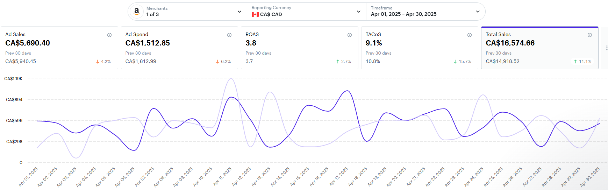Select the Total Sales metric card
This screenshot has width=608, height=190.
point(539,48)
